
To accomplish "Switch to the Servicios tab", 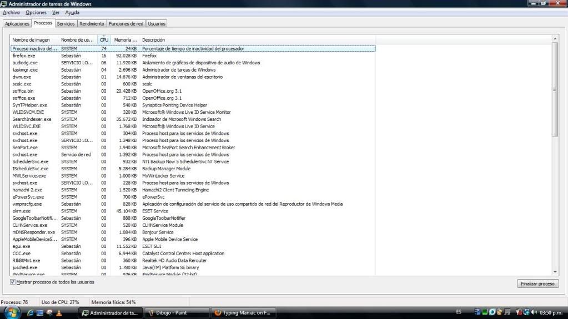I will point(66,24).
